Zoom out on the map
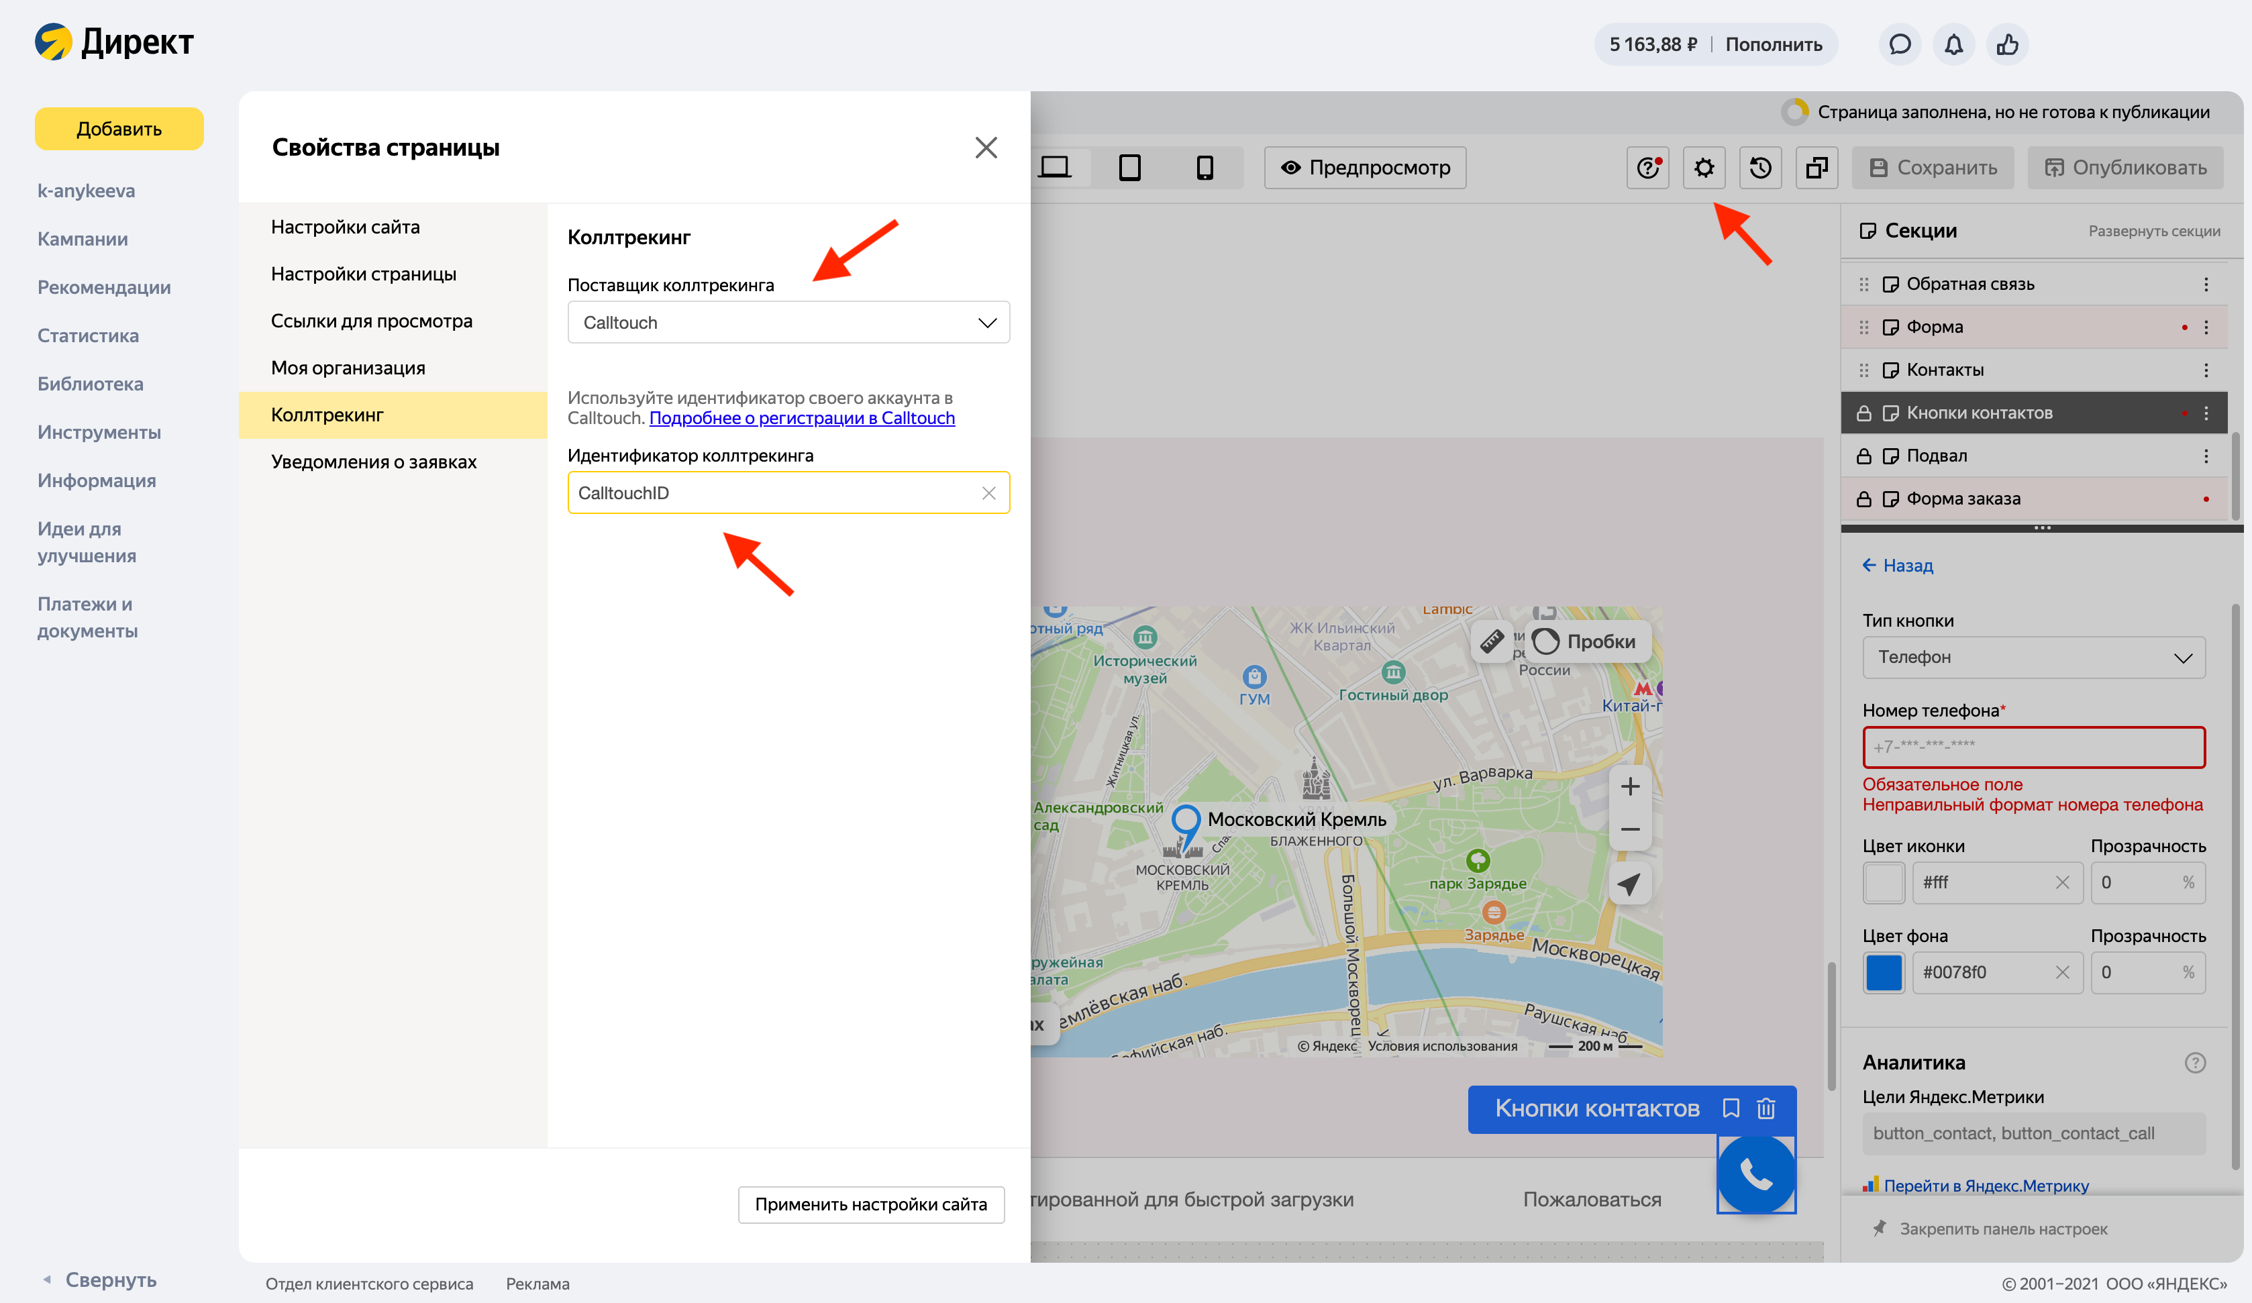Screen dimensions: 2252x1303 [1630, 829]
